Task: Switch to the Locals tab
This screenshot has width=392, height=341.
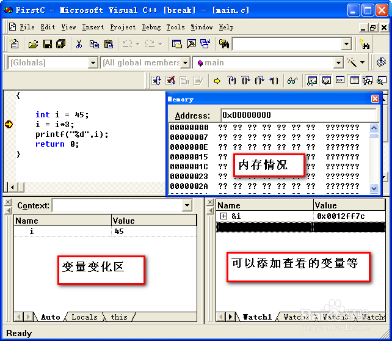Action: (84, 317)
